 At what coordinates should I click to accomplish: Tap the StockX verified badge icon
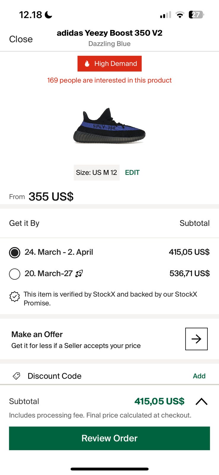[15, 297]
